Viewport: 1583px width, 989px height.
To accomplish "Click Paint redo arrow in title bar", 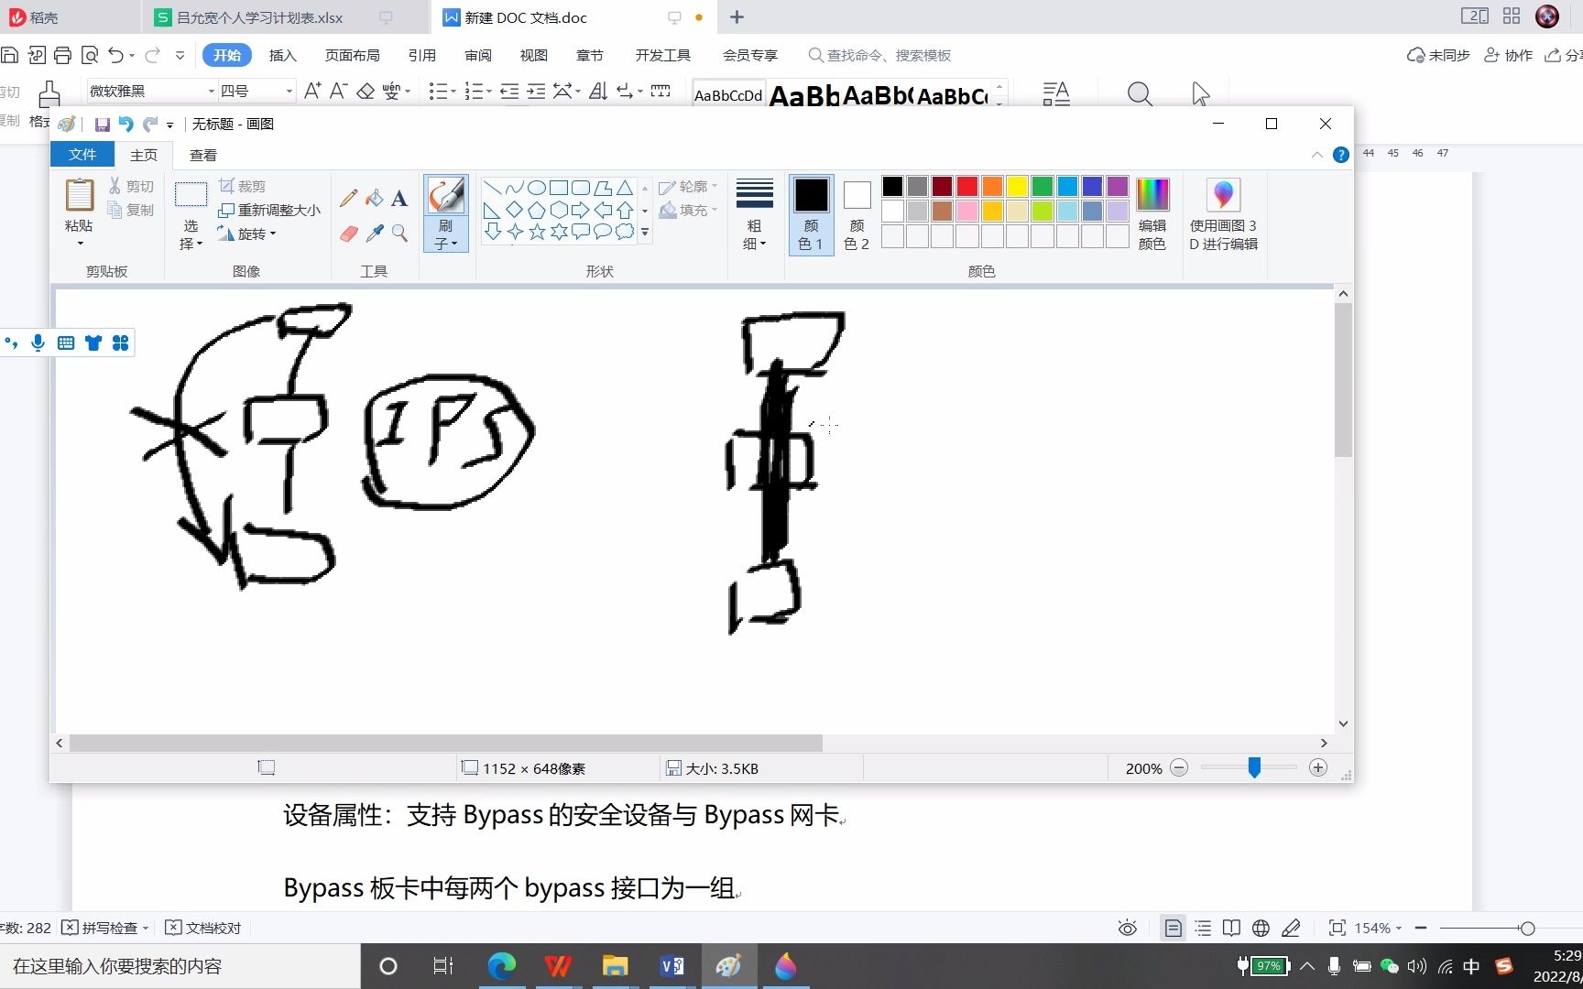I will [x=150, y=124].
